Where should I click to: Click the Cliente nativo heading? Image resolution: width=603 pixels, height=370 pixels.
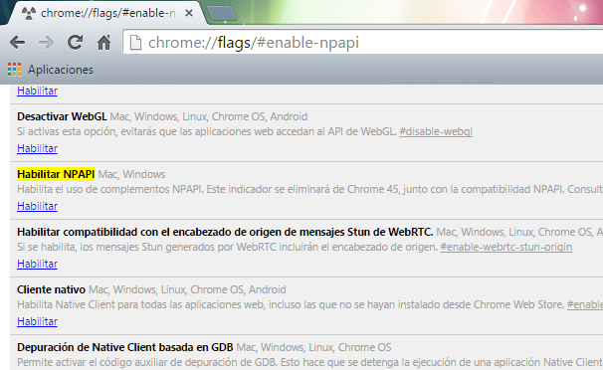(x=51, y=289)
